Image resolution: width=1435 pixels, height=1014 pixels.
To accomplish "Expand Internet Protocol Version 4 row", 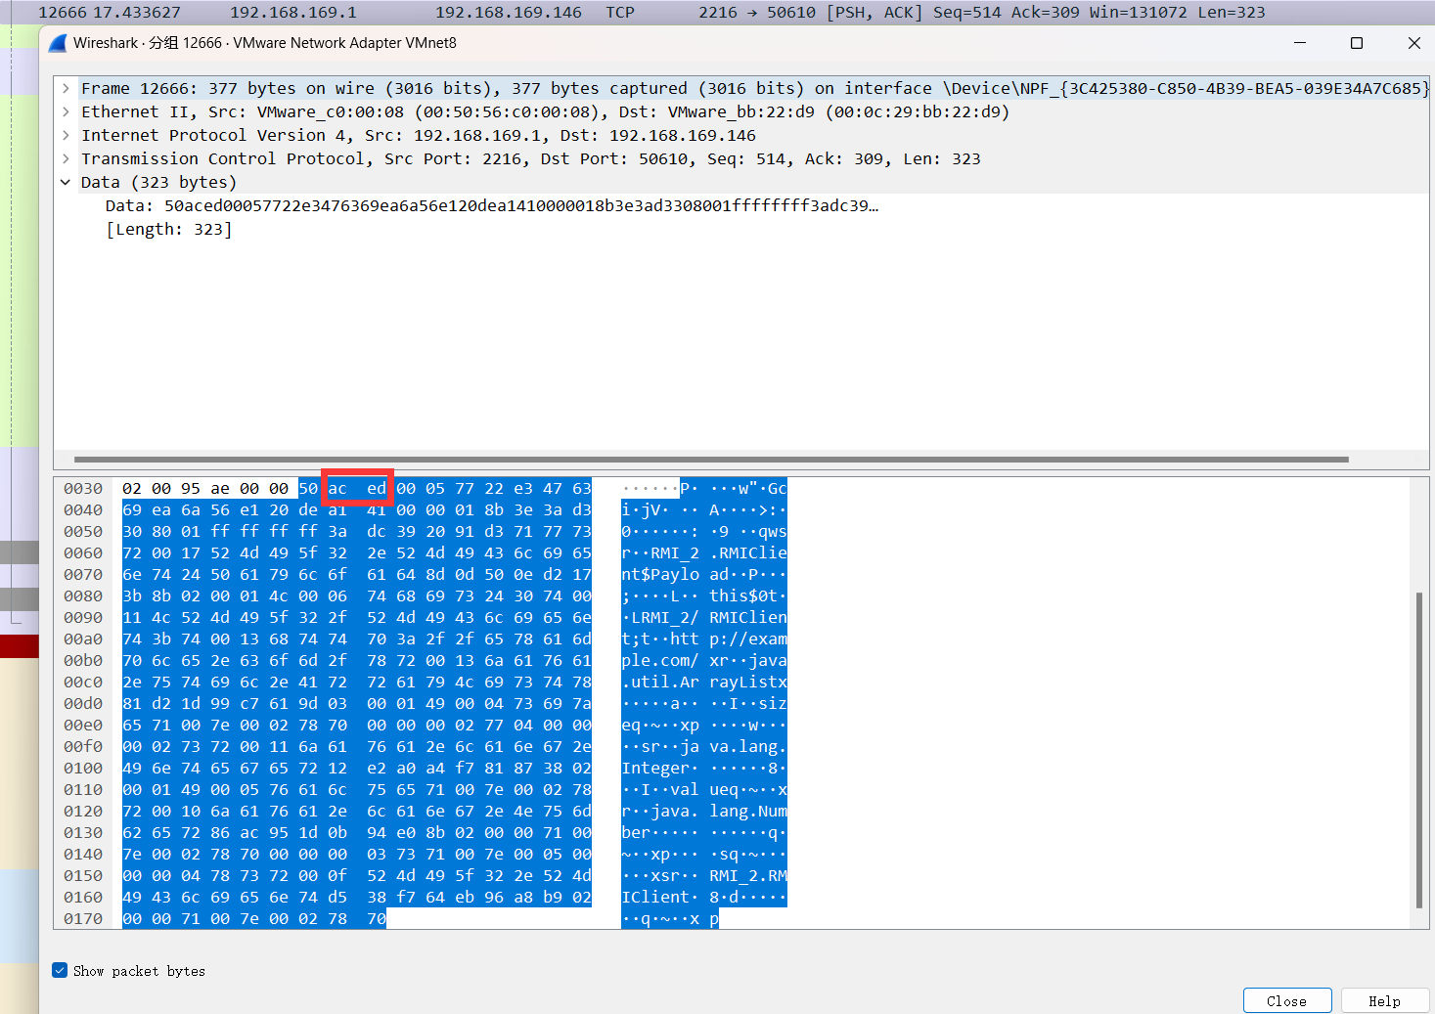I will coord(66,135).
